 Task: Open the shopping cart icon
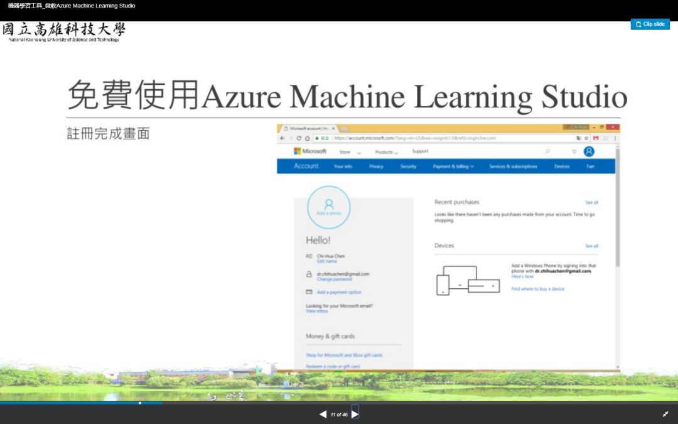574,151
